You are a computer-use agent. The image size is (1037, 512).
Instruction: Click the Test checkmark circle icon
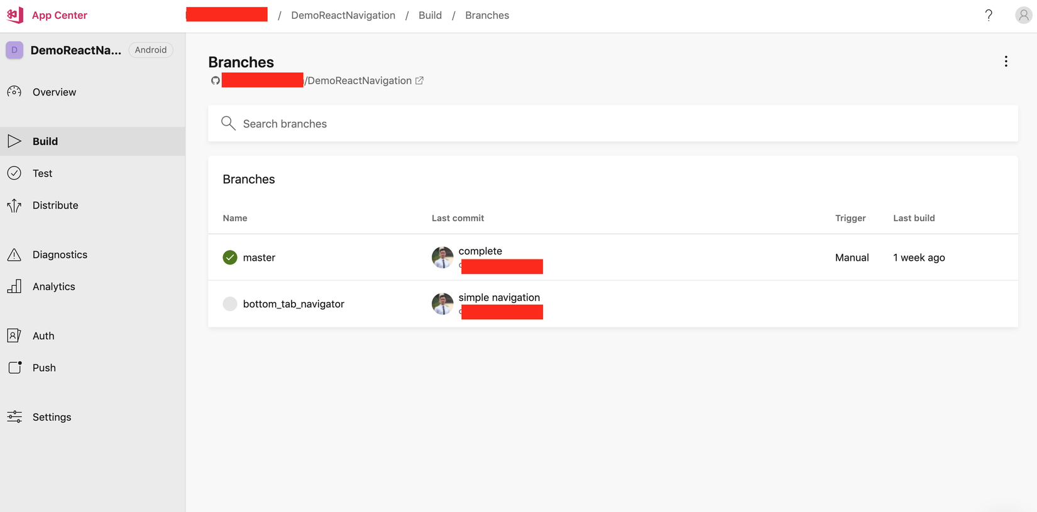(14, 173)
